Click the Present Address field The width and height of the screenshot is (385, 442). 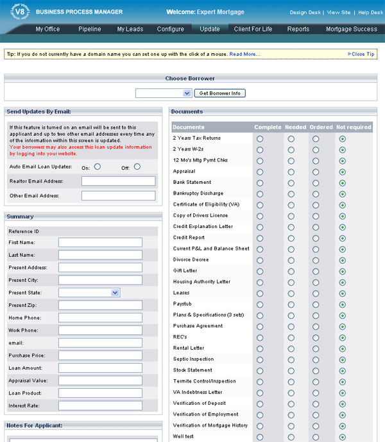pos(100,268)
